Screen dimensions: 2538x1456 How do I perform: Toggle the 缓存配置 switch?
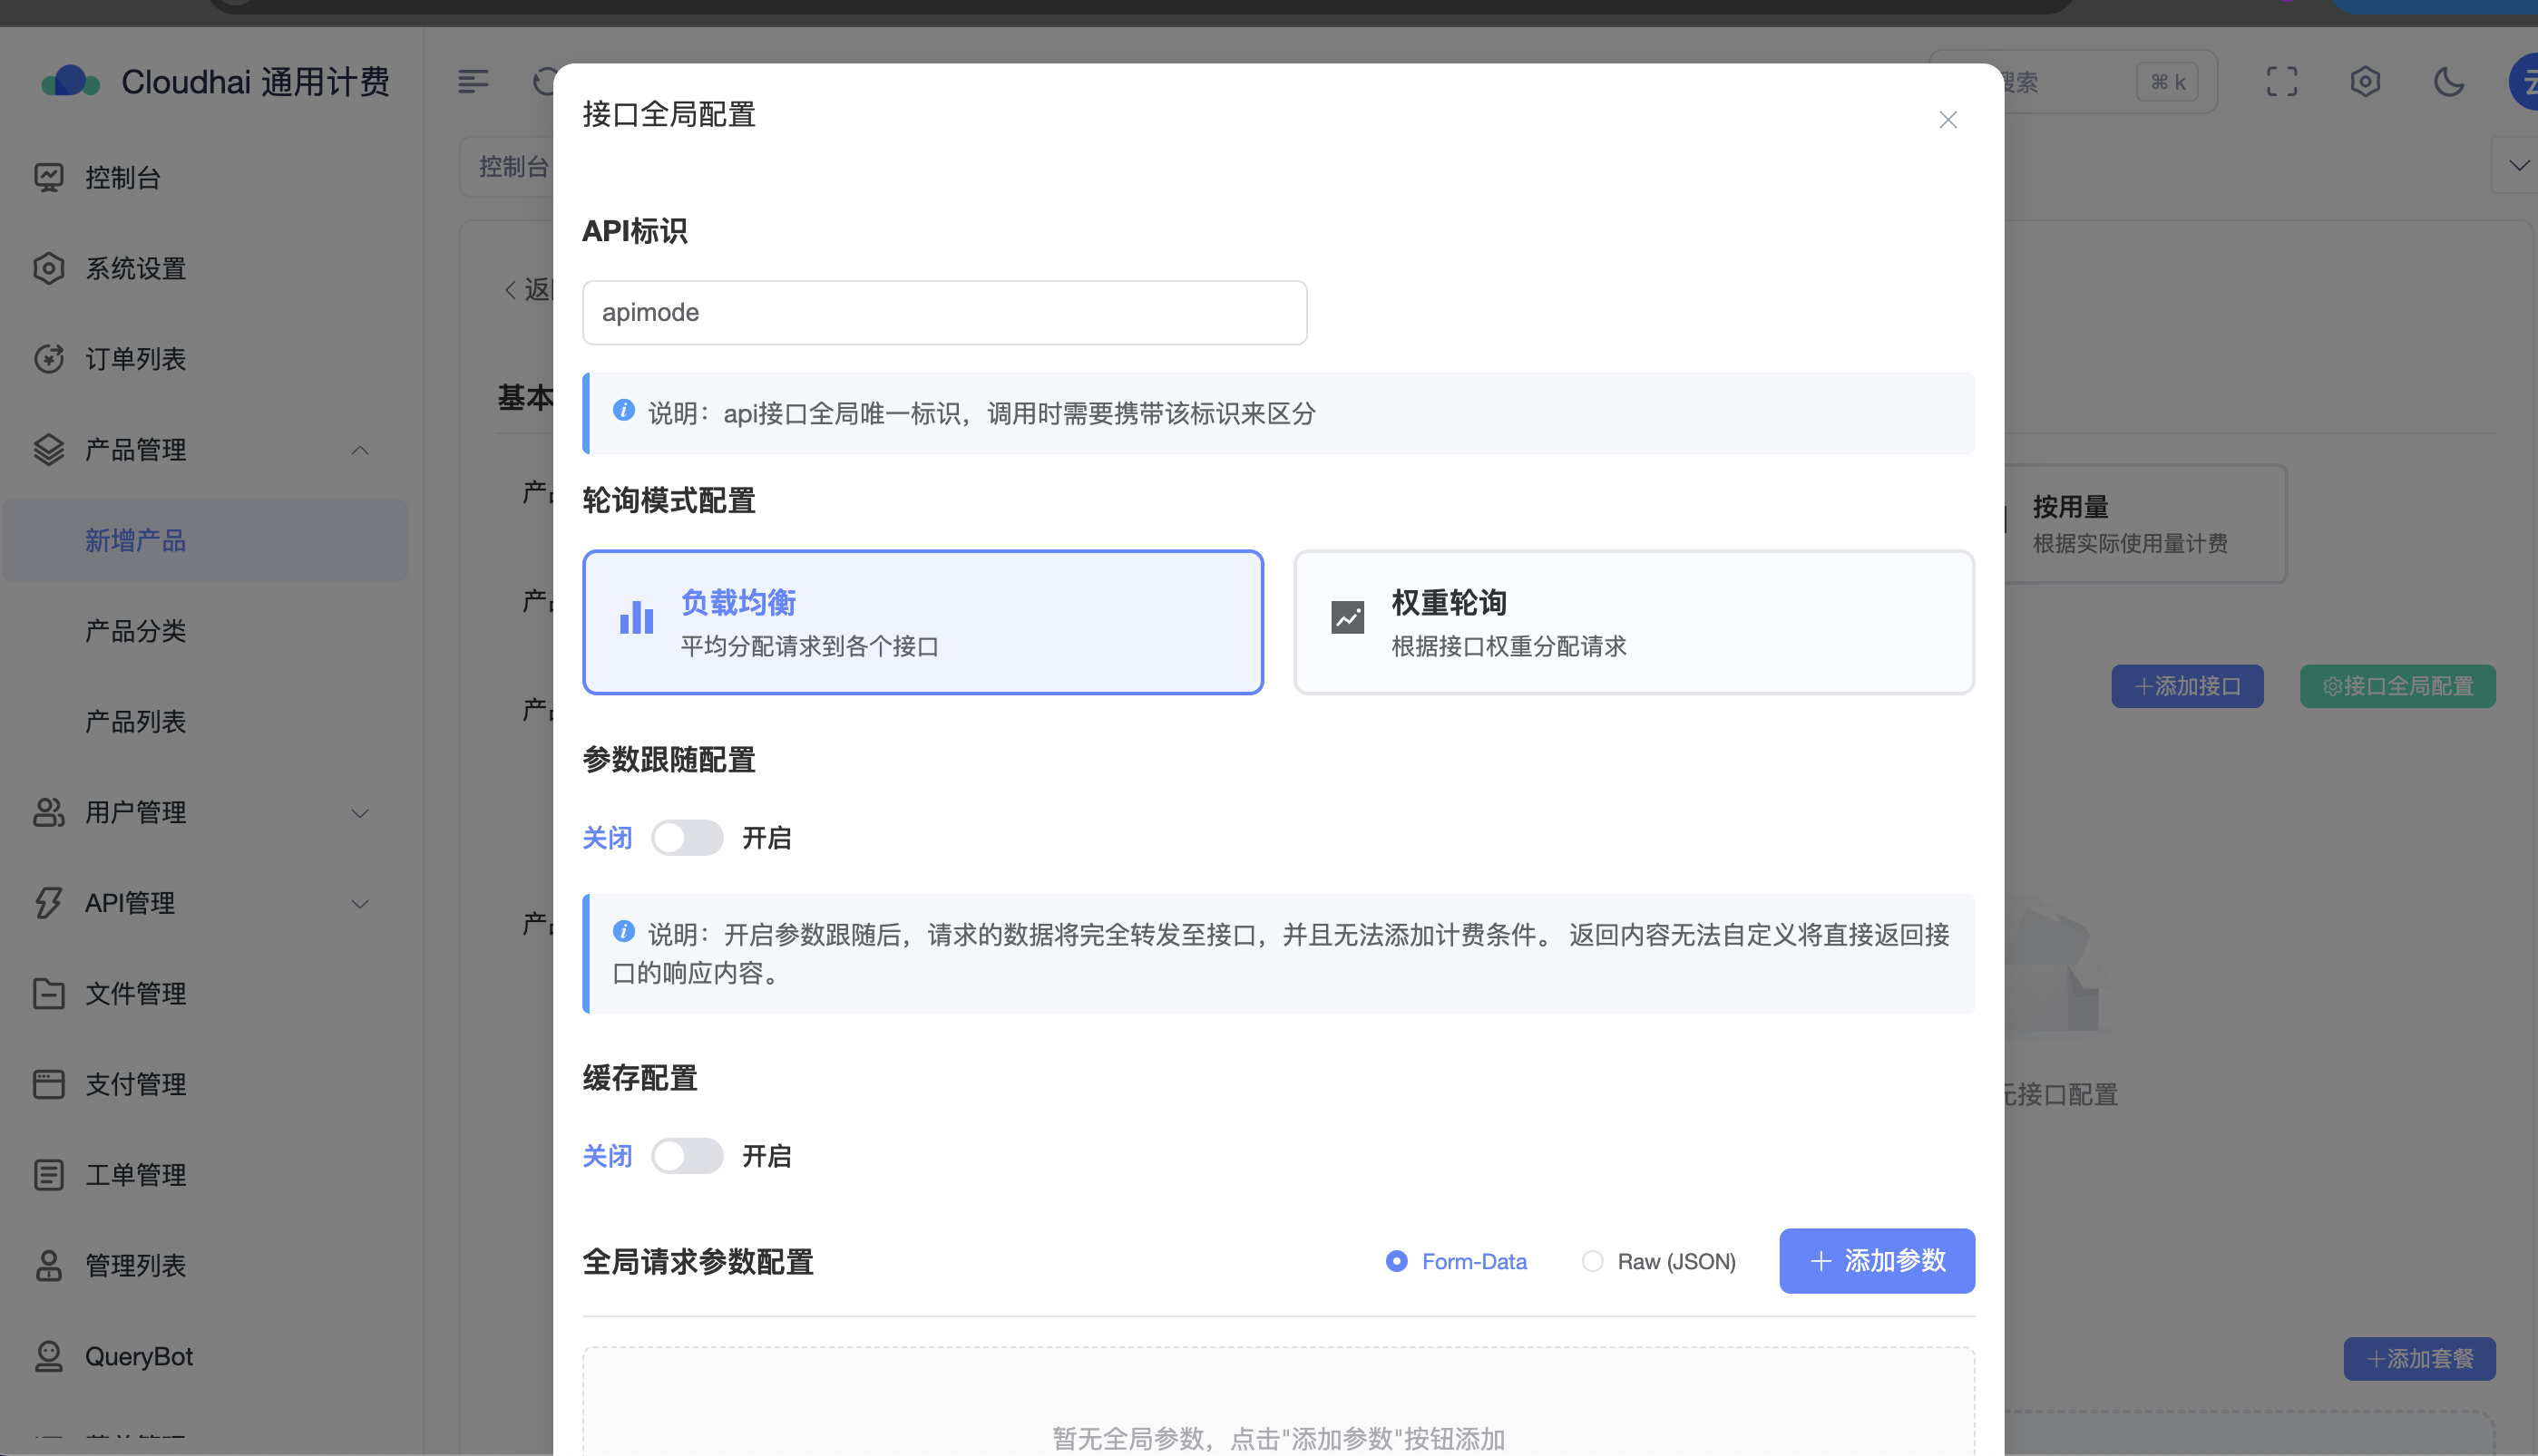click(x=688, y=1155)
